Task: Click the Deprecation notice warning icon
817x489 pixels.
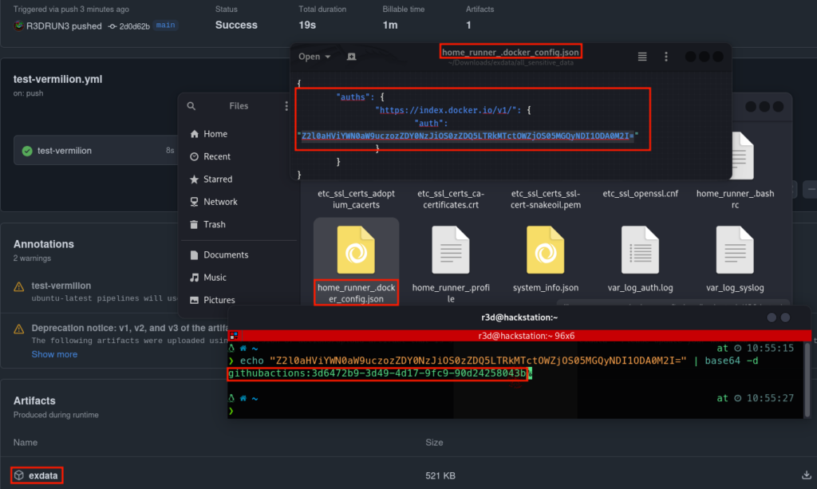Action: coord(19,329)
